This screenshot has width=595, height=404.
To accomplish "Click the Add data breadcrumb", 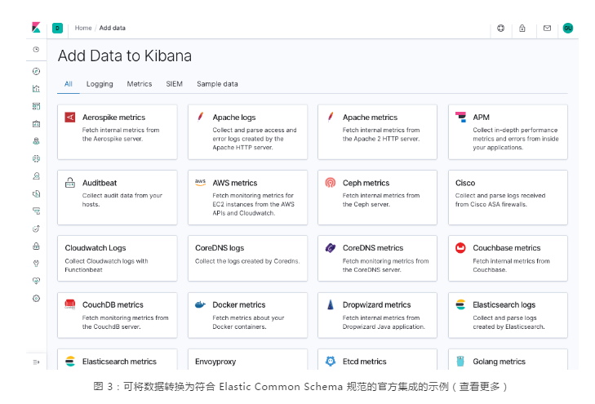I will 113,28.
